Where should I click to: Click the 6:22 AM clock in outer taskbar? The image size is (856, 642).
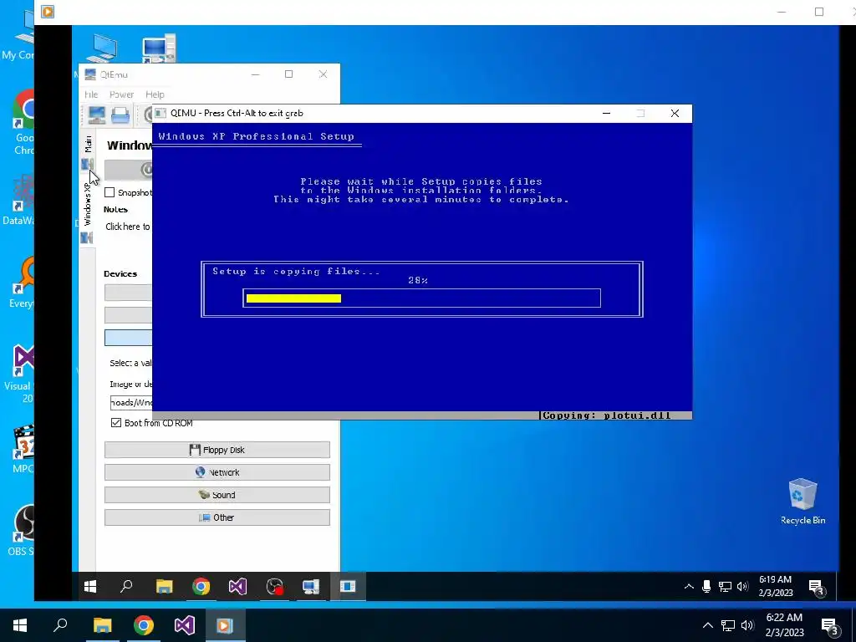pyautogui.click(x=784, y=625)
